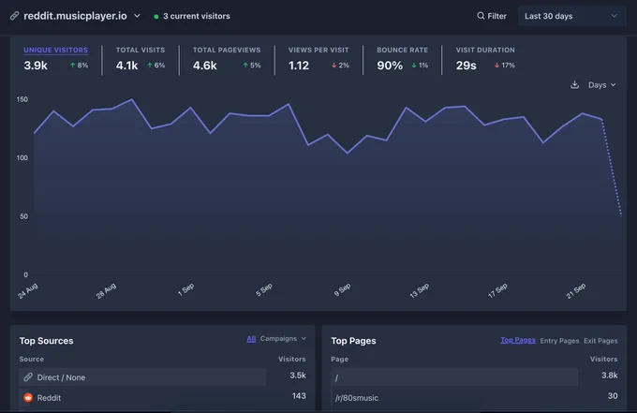Click the 4.6k total pageviews value
Screen dimensions: 637x413
coord(205,66)
